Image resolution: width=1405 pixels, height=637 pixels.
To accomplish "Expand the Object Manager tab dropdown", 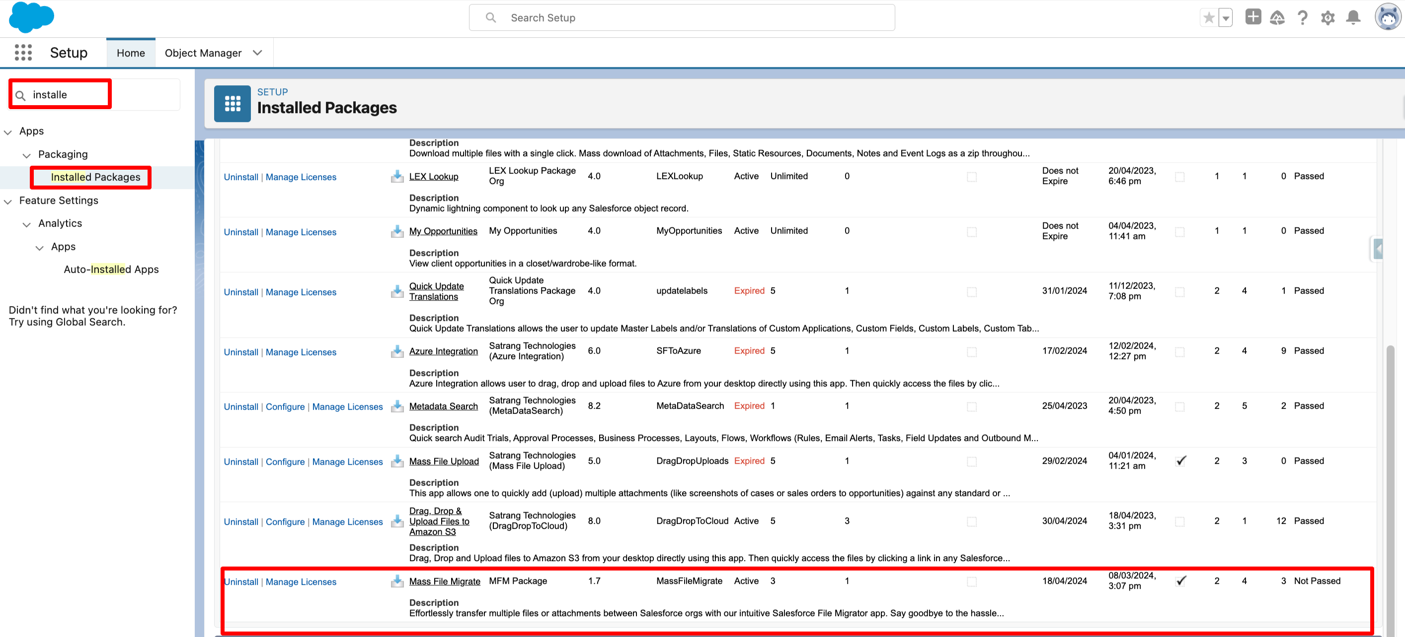I will [257, 53].
